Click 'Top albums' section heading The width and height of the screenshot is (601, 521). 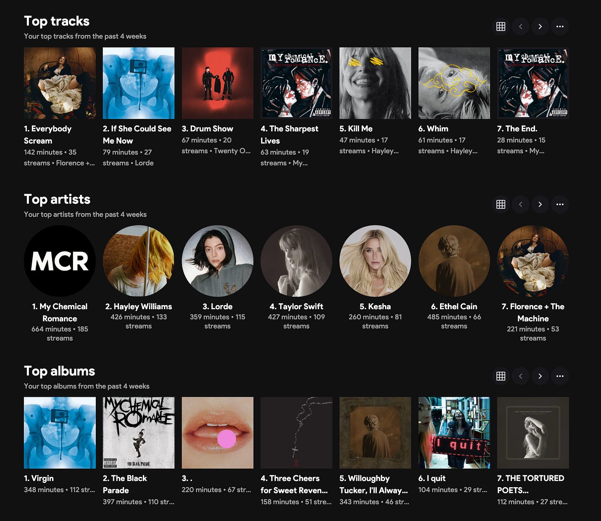pos(59,371)
